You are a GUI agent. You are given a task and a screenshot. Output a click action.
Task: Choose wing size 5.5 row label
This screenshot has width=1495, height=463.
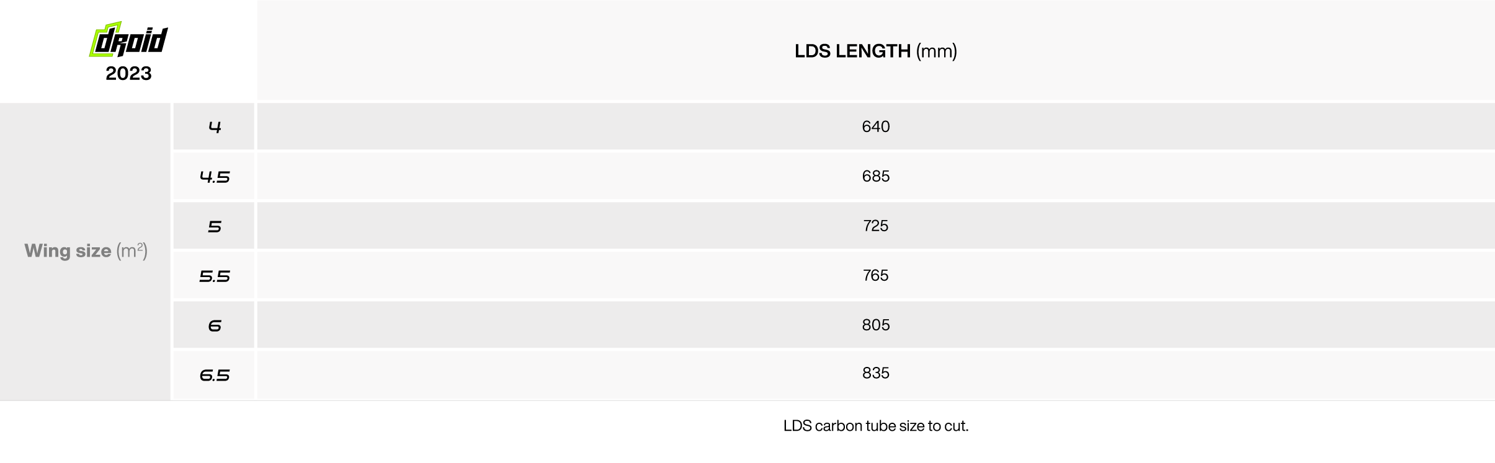(215, 276)
